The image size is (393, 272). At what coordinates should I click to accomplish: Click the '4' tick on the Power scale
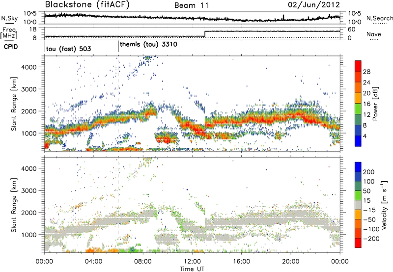(x=365, y=136)
